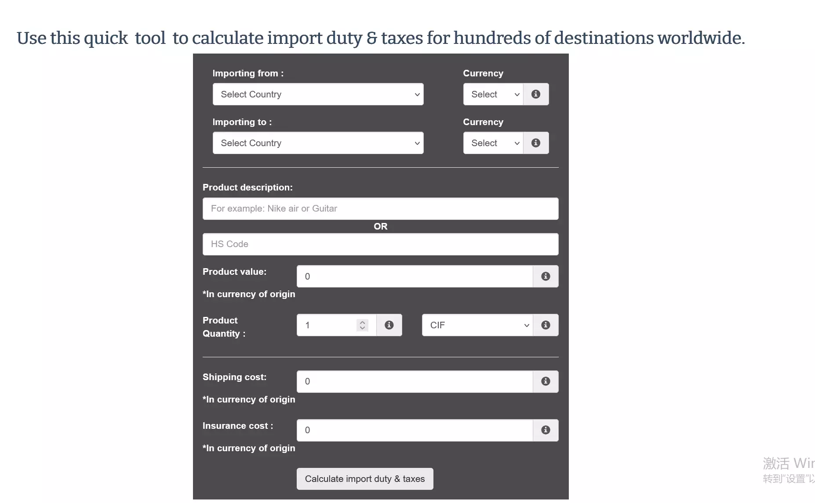Image resolution: width=815 pixels, height=503 pixels.
Task: Expand the Importing from currency selector
Action: pos(493,94)
